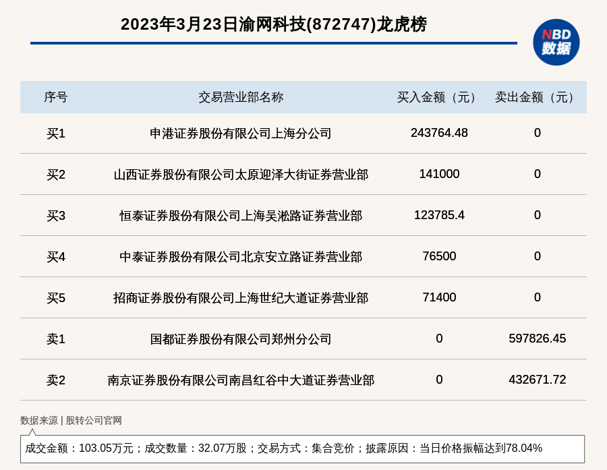Click the buy amount 0 in 卖1 row
The image size is (607, 470).
pos(439,339)
